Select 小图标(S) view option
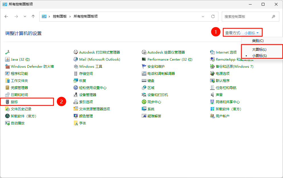 click(259, 56)
